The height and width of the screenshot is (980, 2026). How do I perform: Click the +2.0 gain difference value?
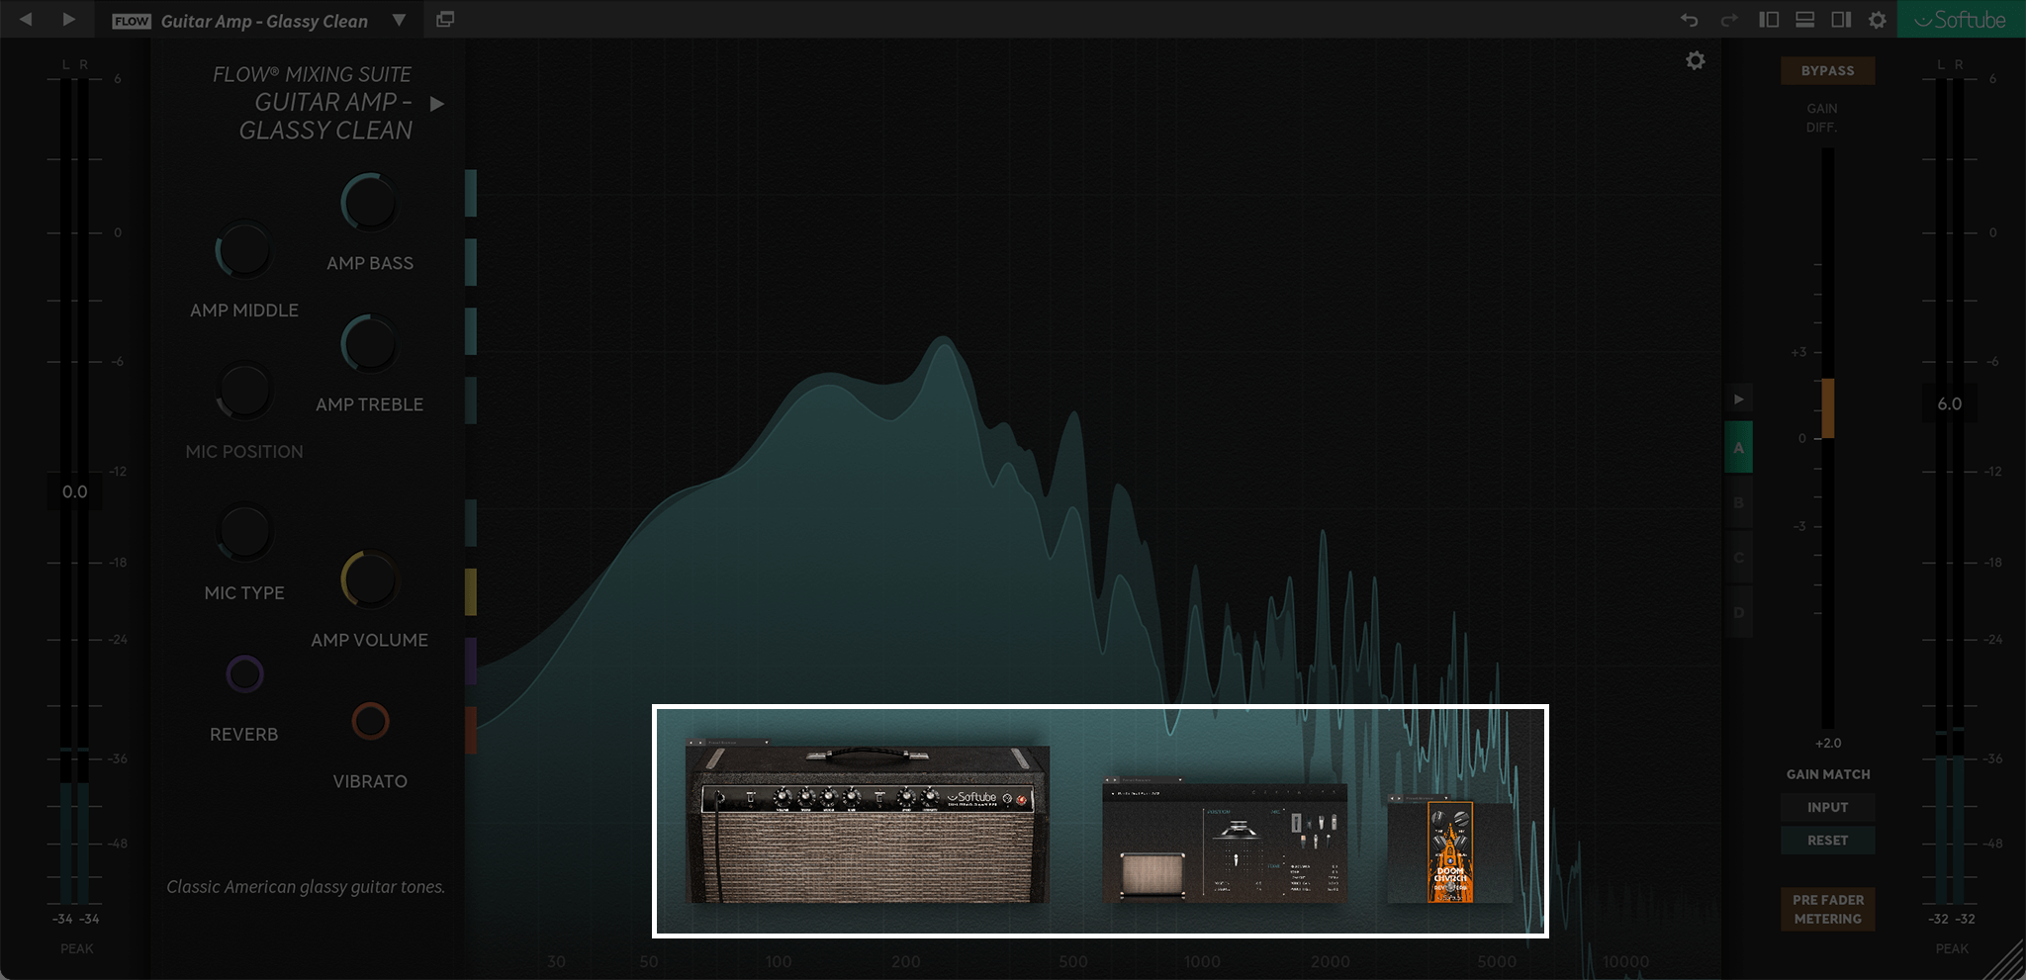pos(1828,744)
